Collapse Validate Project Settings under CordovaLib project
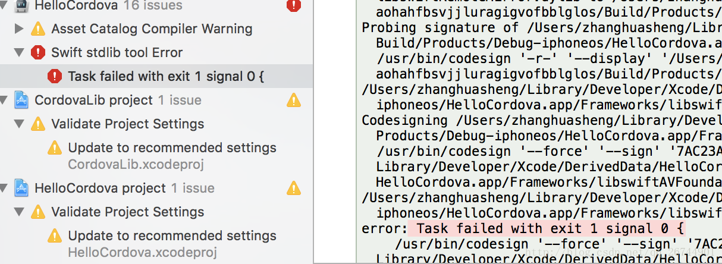This screenshot has height=264, width=722. coord(19,124)
